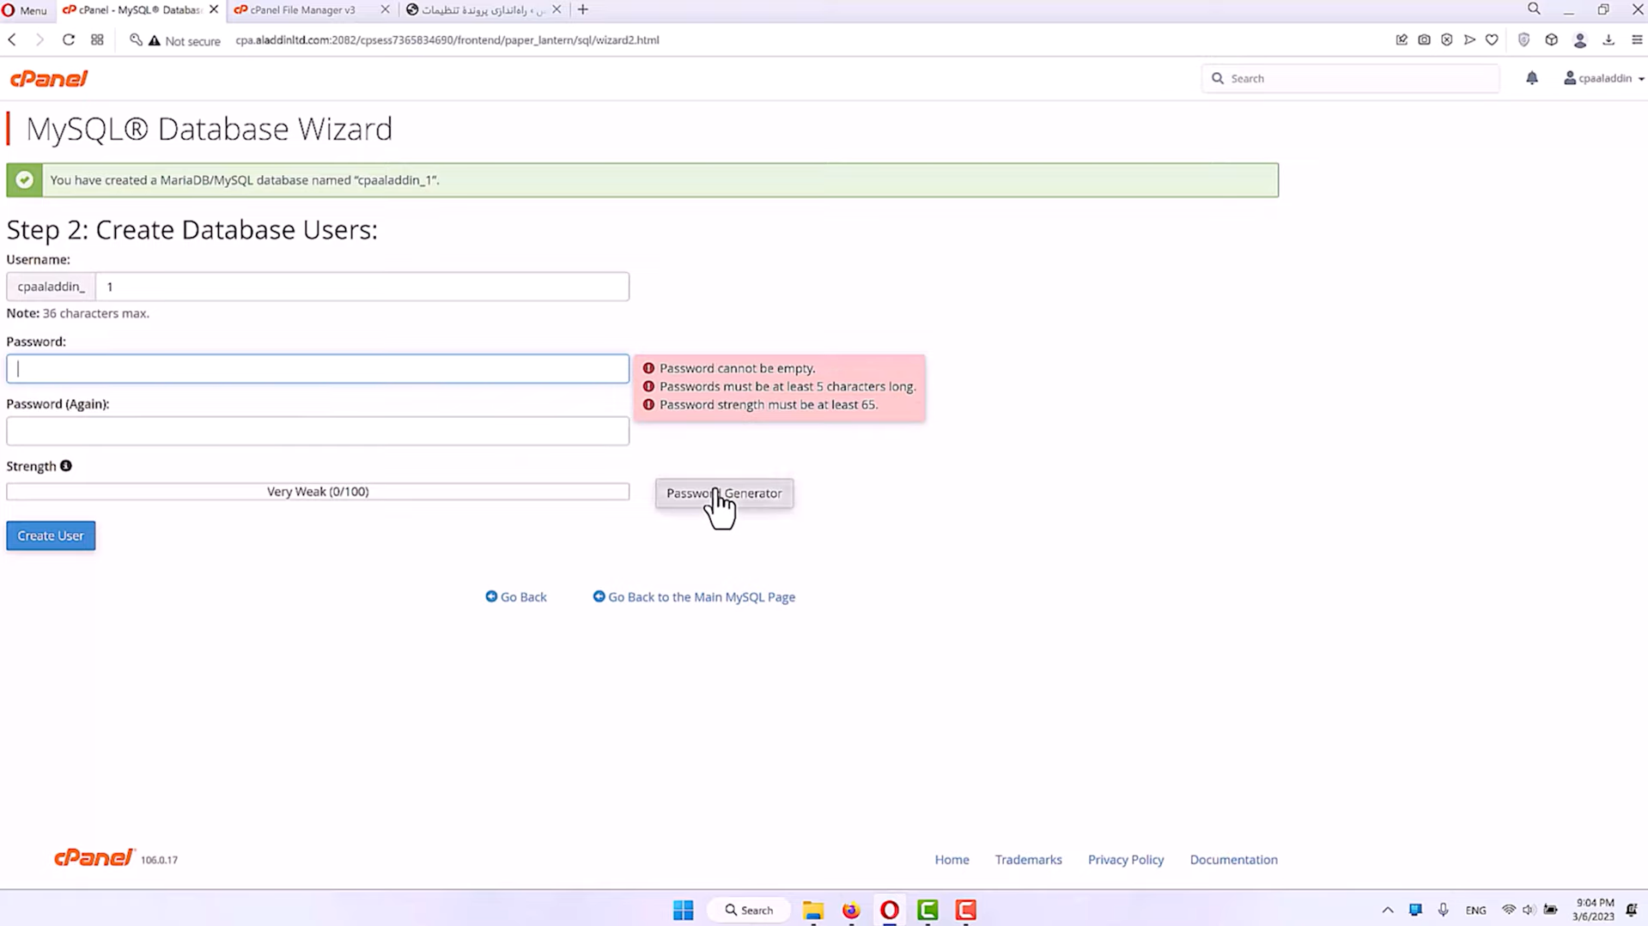Open the Documentation footer link

pyautogui.click(x=1233, y=860)
